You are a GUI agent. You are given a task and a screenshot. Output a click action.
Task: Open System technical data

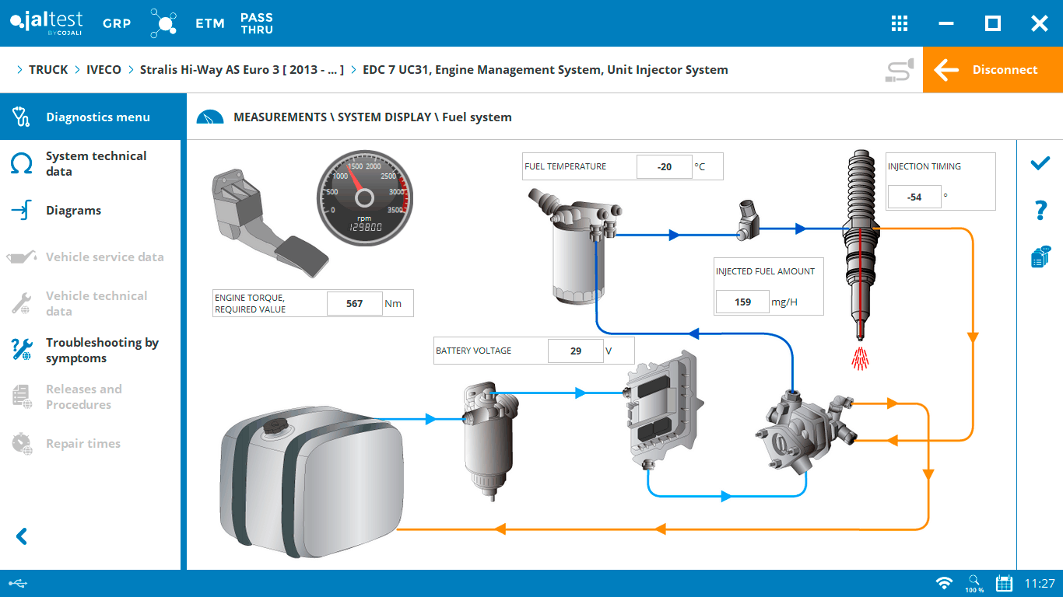96,164
